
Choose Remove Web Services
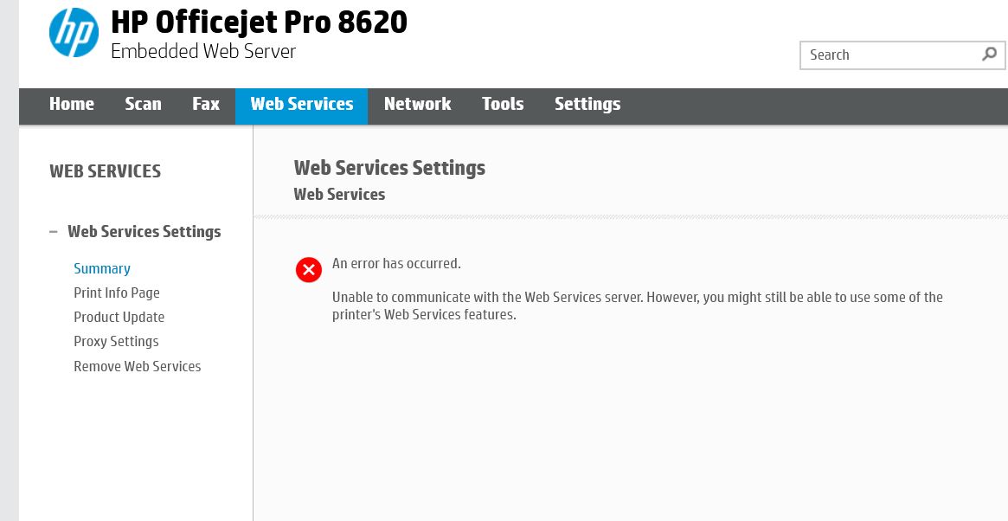tap(137, 366)
